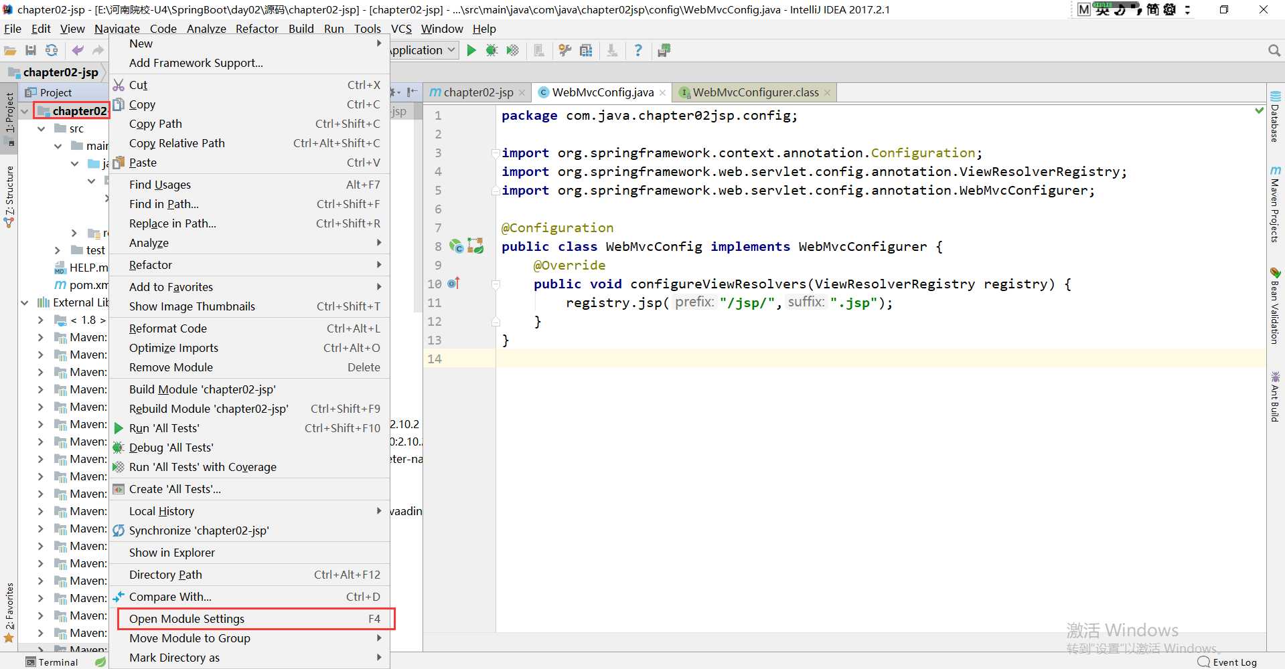Viewport: 1285px width, 669px height.
Task: Expand the test folder node
Action: click(x=58, y=250)
